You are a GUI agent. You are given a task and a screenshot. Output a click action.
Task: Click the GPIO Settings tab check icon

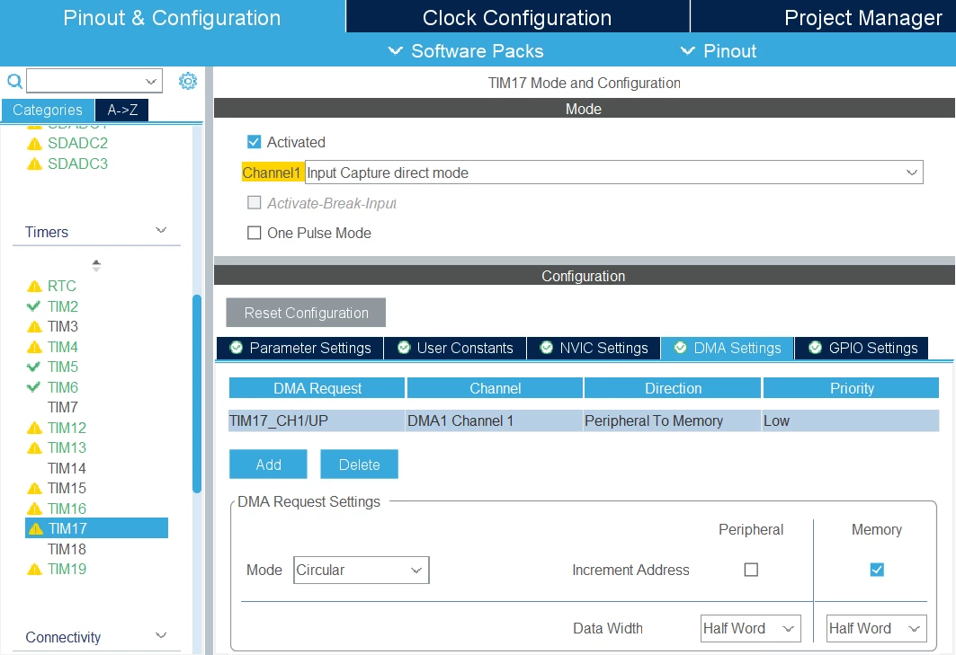pyautogui.click(x=815, y=348)
